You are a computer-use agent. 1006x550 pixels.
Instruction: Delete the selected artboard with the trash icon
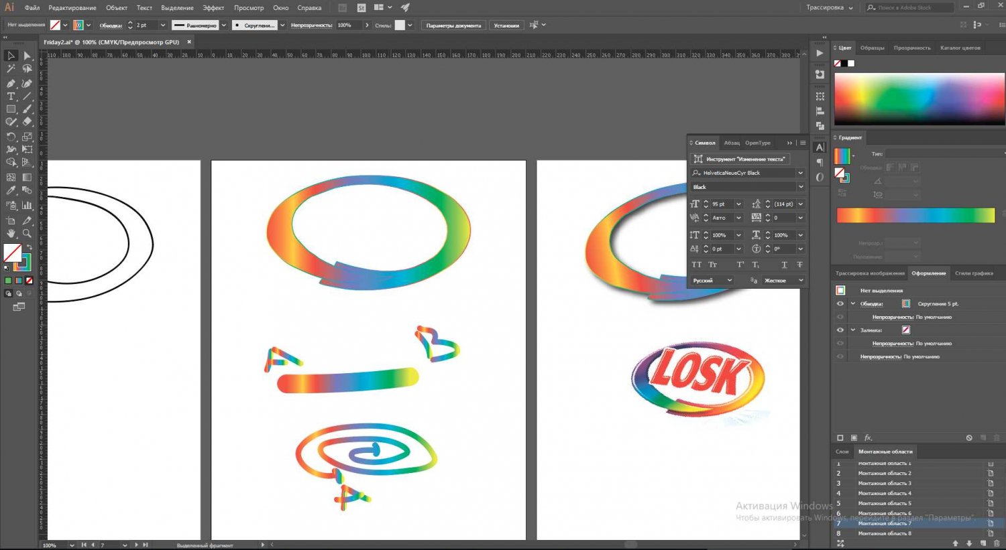pos(997,543)
